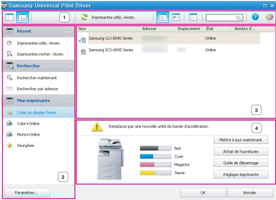Click the clock icon for recently used printers
This screenshot has height=200, width=276.
(x=9, y=43)
